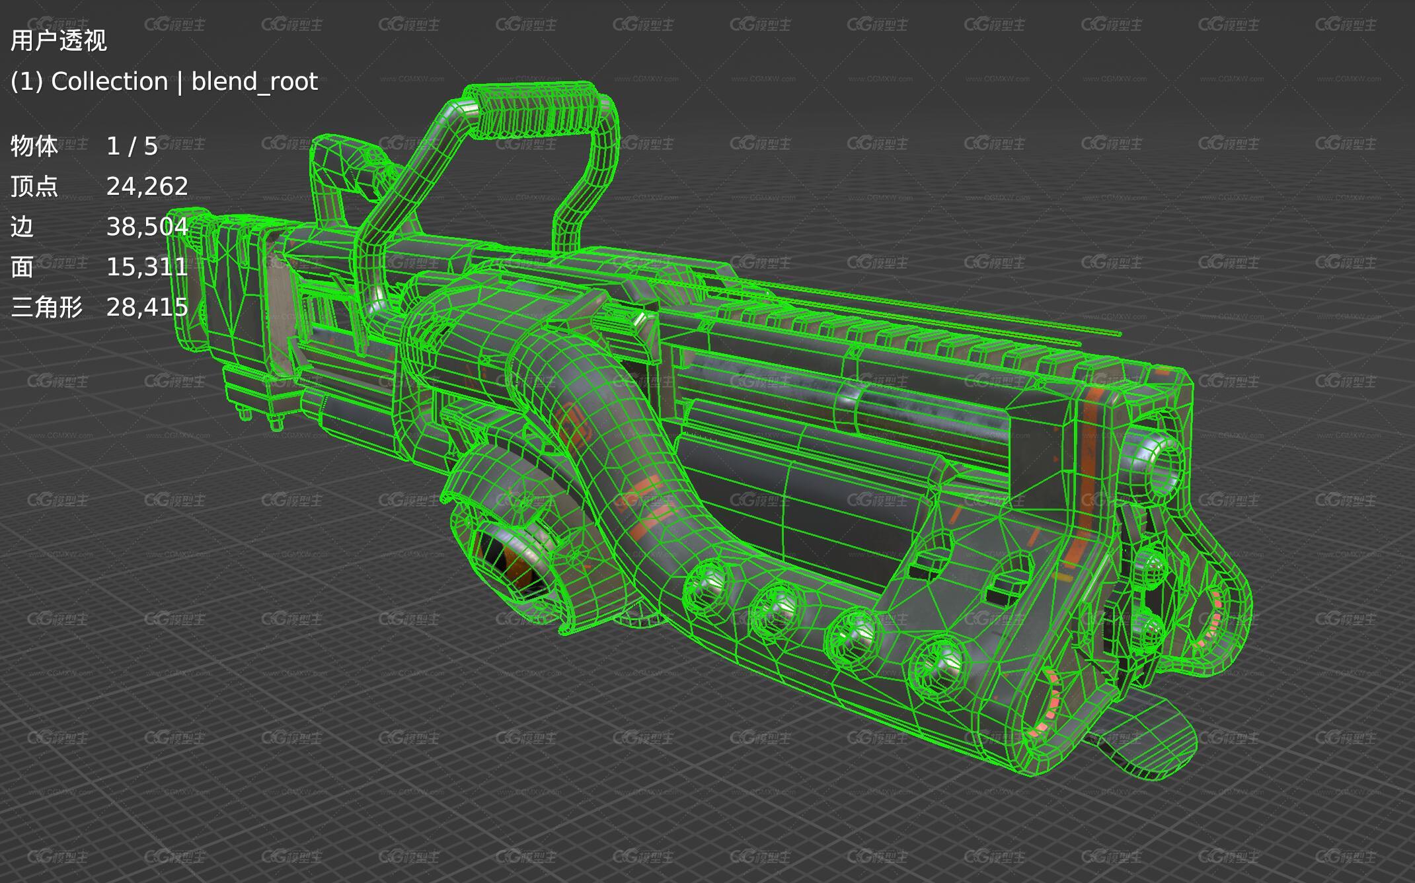The width and height of the screenshot is (1415, 883).
Task: Click the edge count '38,504'
Action: point(147,227)
